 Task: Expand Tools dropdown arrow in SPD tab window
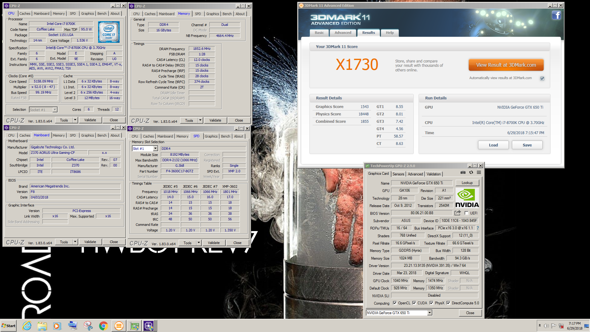199,243
